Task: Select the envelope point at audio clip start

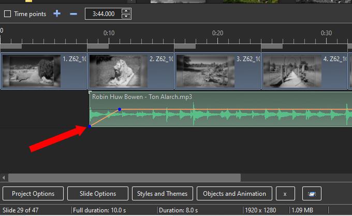Action: 90,126
